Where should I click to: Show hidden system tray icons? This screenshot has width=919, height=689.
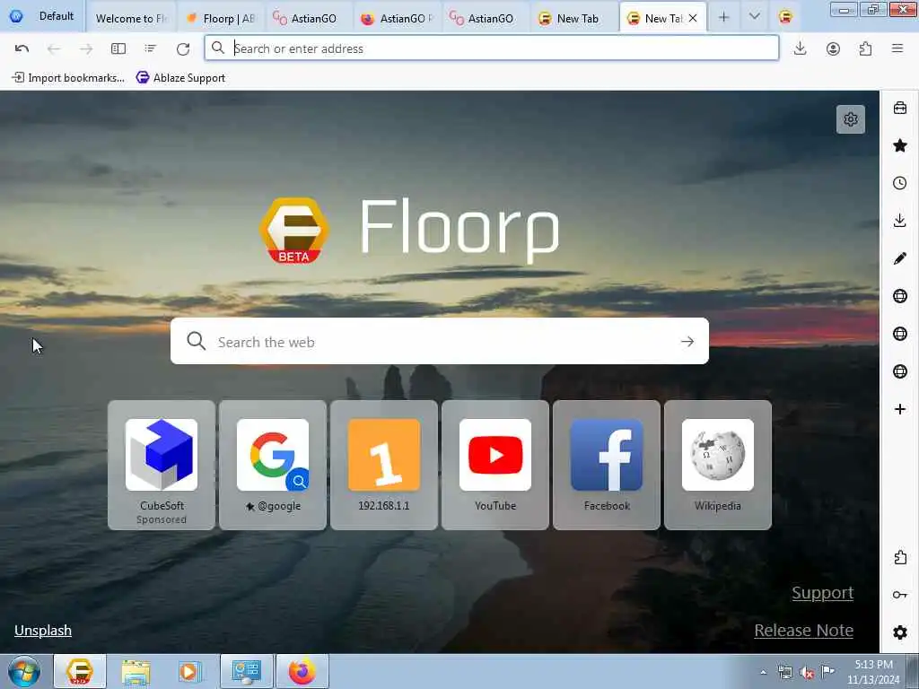pos(763,673)
